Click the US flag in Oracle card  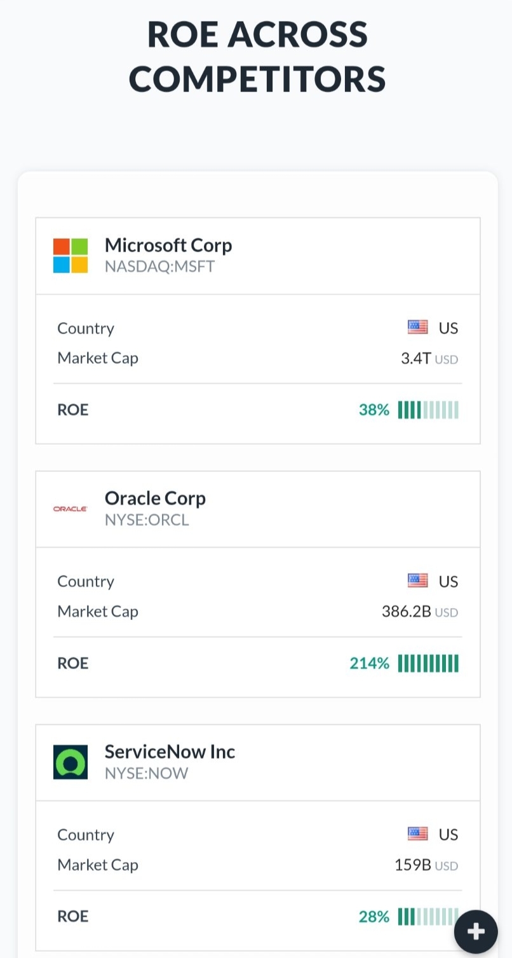coord(417,581)
